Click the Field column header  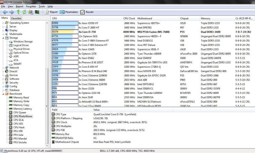click(71, 110)
